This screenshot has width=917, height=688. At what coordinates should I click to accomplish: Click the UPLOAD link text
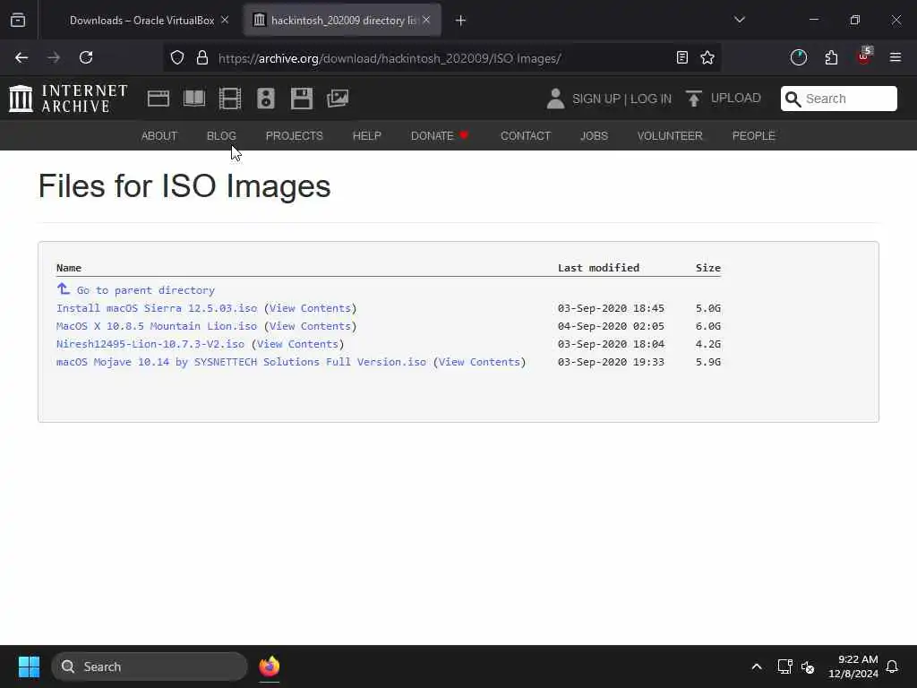tap(736, 98)
